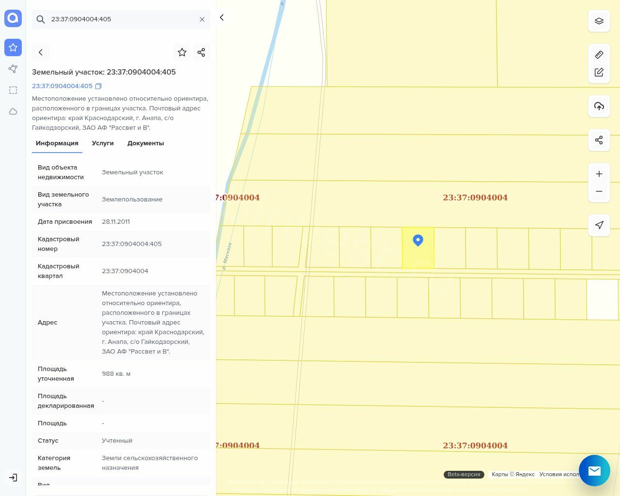This screenshot has height=496, width=620.
Task: Zoom in on the map
Action: (599, 174)
